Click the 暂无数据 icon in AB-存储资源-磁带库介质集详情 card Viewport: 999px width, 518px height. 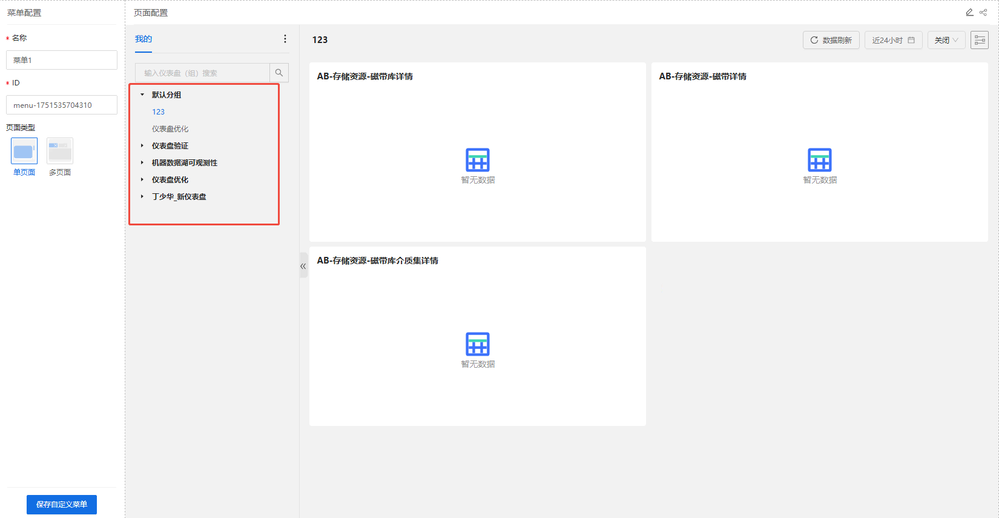478,344
